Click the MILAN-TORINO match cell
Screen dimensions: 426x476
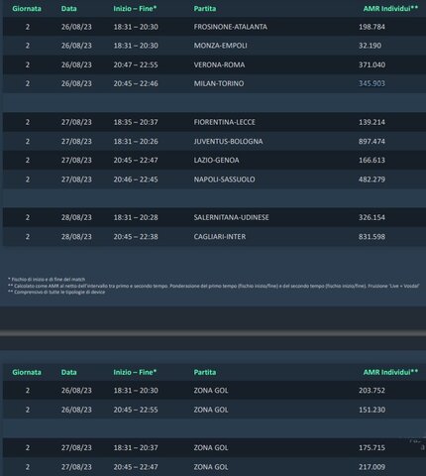coord(219,83)
